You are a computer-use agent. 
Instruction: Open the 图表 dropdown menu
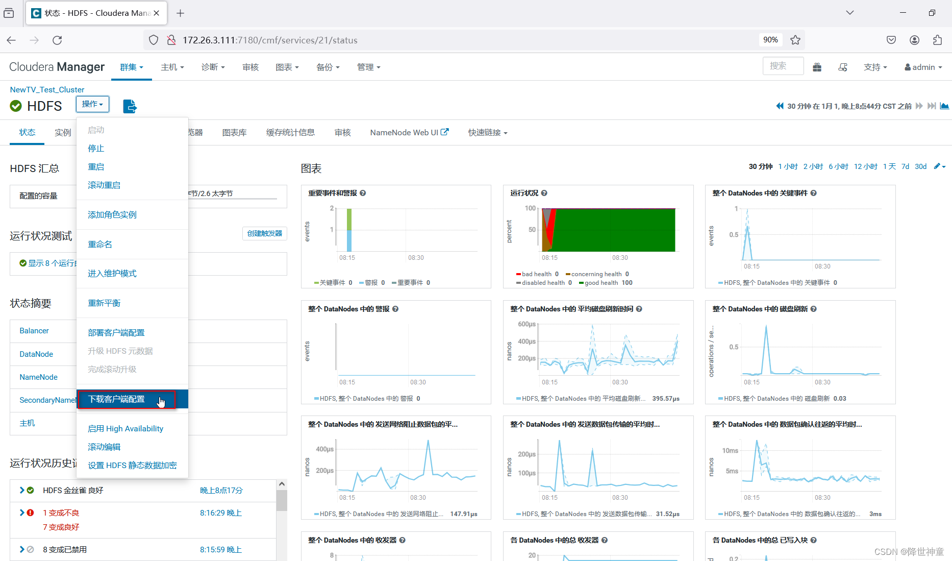(x=287, y=67)
